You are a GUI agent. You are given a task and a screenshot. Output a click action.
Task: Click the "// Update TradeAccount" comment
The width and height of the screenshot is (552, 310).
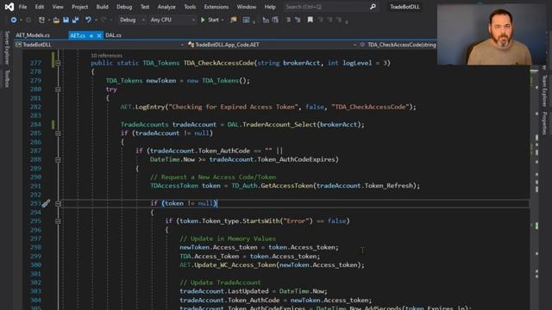[221, 282]
